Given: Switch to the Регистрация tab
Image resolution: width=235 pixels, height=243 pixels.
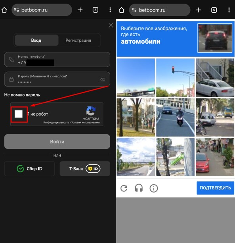Looking at the screenshot, I should [78, 40].
